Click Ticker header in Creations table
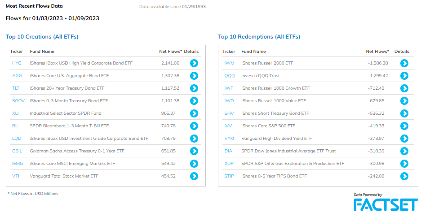The image size is (421, 217). coord(17,52)
